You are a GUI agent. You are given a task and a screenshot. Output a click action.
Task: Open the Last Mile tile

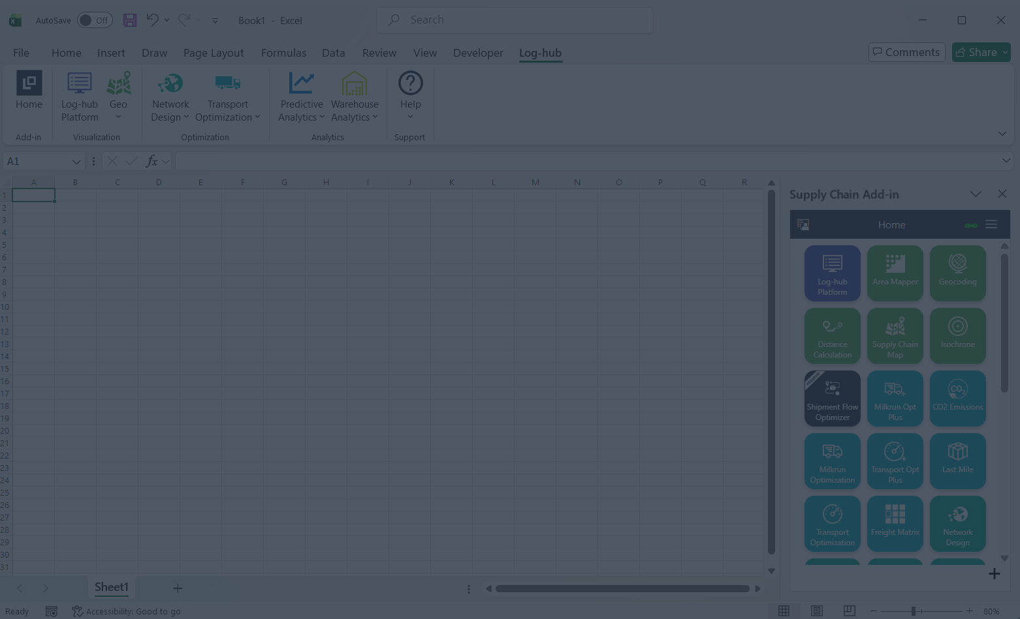point(957,461)
